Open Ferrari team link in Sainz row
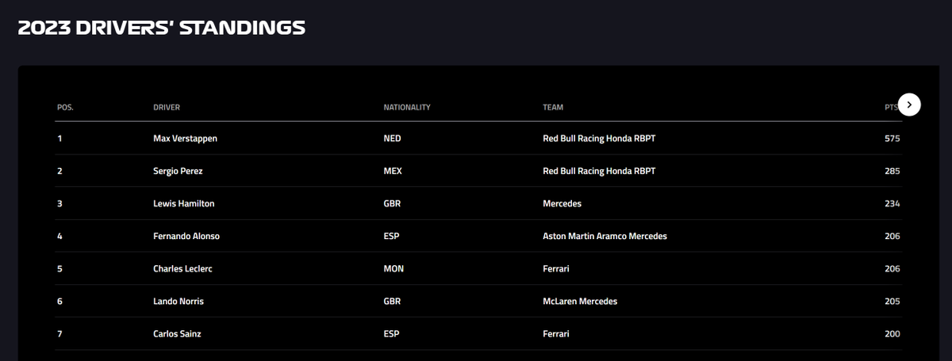Viewport: 952px width, 361px height. point(556,333)
